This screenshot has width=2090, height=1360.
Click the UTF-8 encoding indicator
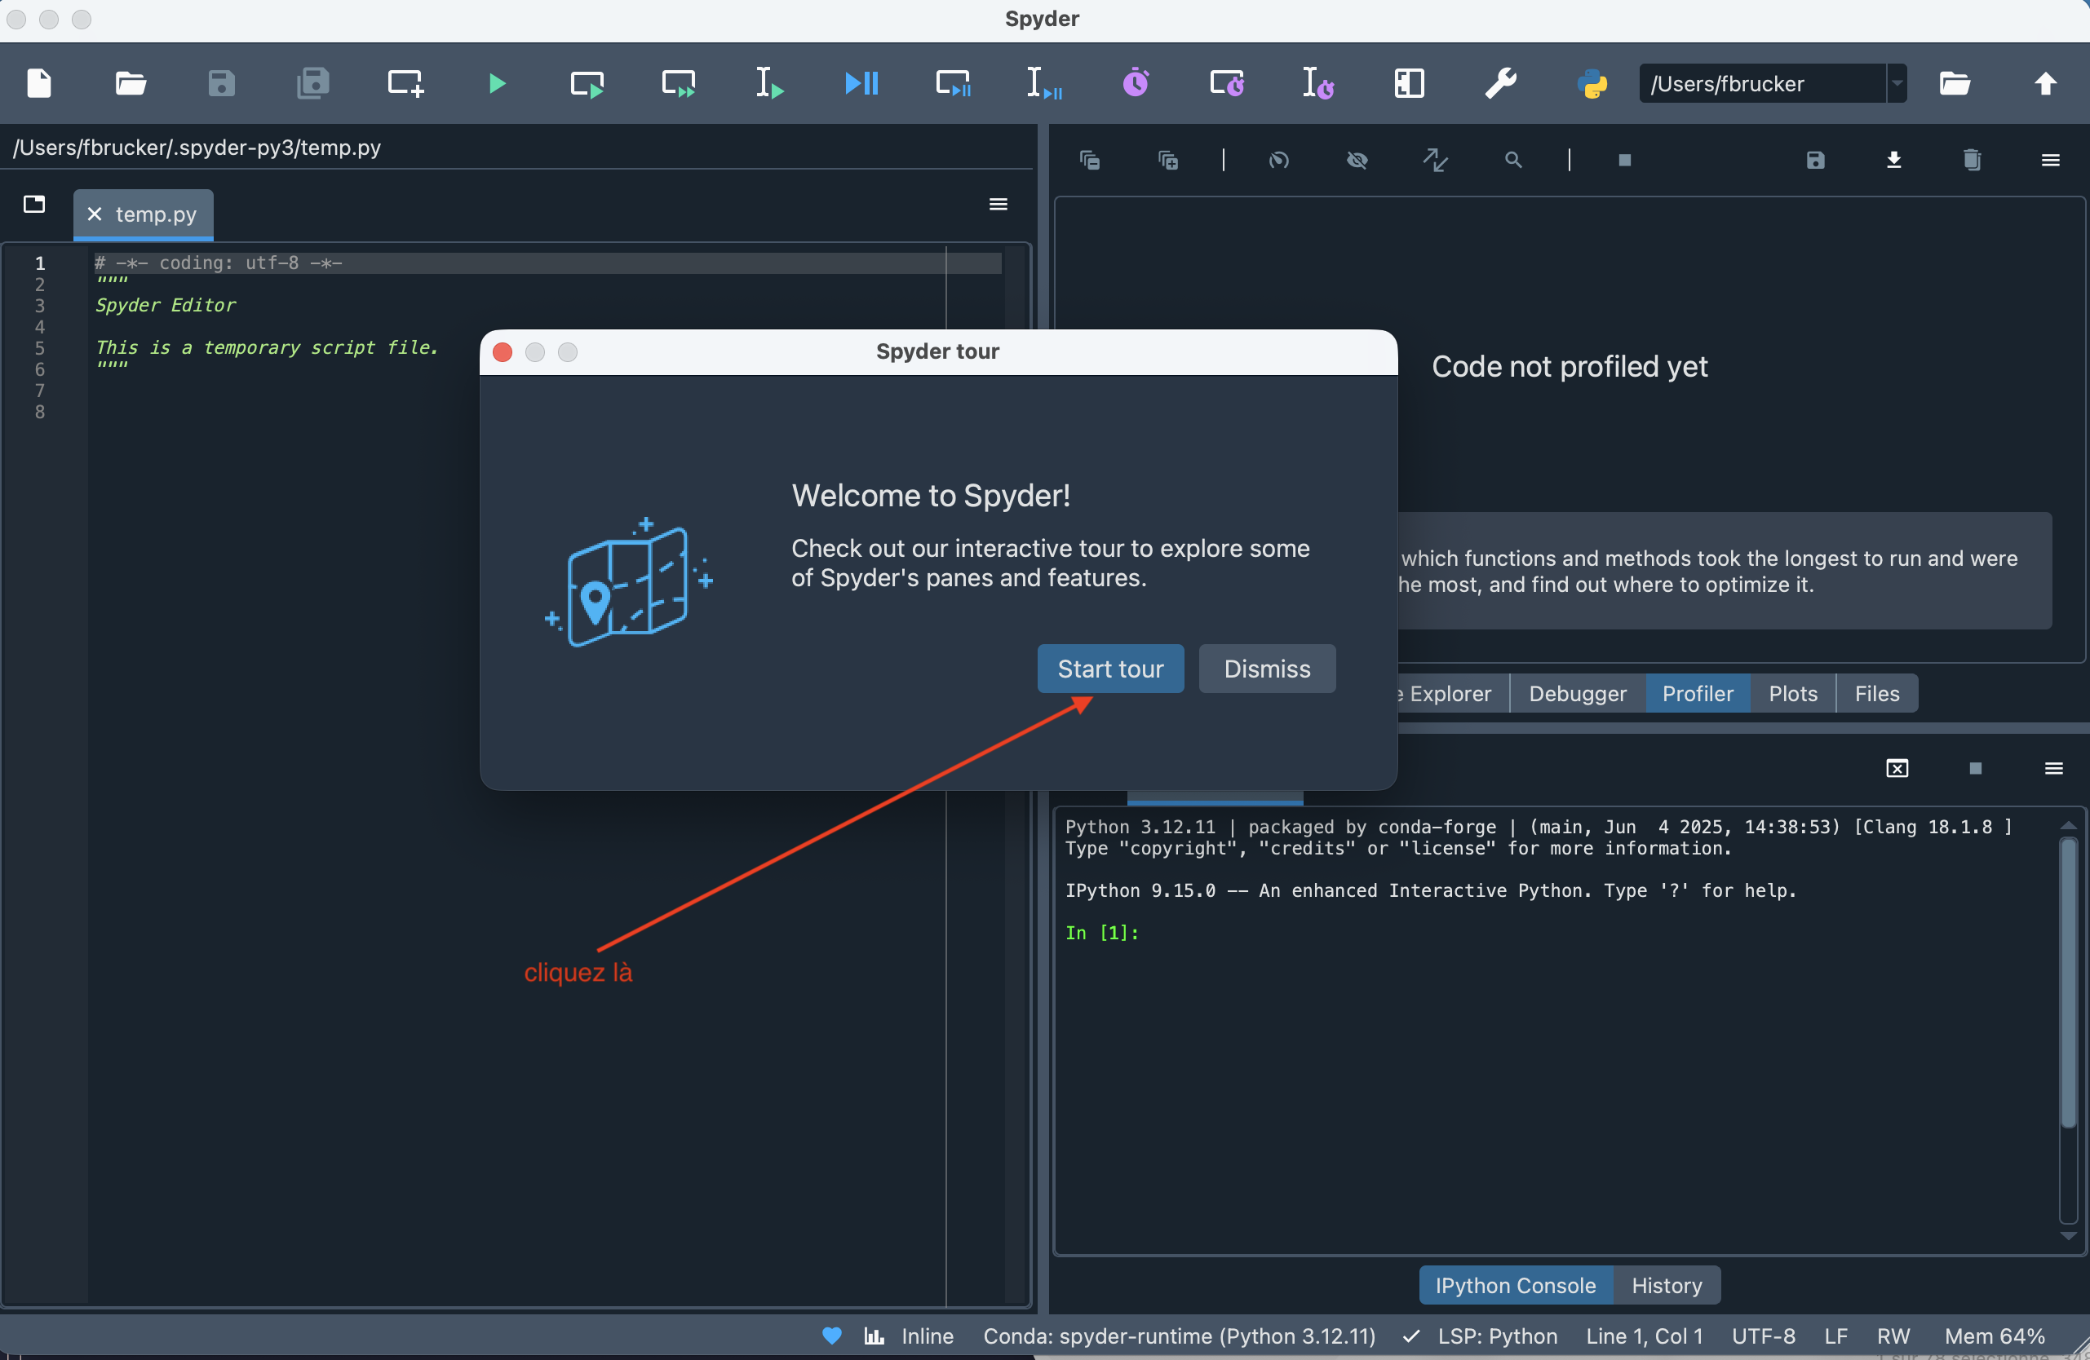(x=1764, y=1336)
